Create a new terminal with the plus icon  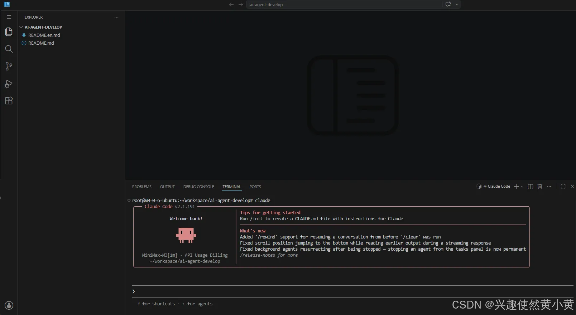(x=516, y=186)
